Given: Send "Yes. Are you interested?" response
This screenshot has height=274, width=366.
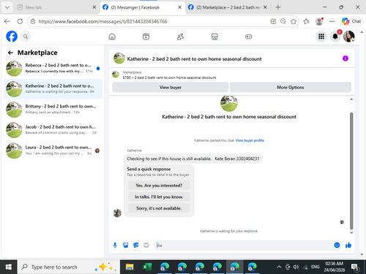Looking at the screenshot, I should pyautogui.click(x=159, y=186).
